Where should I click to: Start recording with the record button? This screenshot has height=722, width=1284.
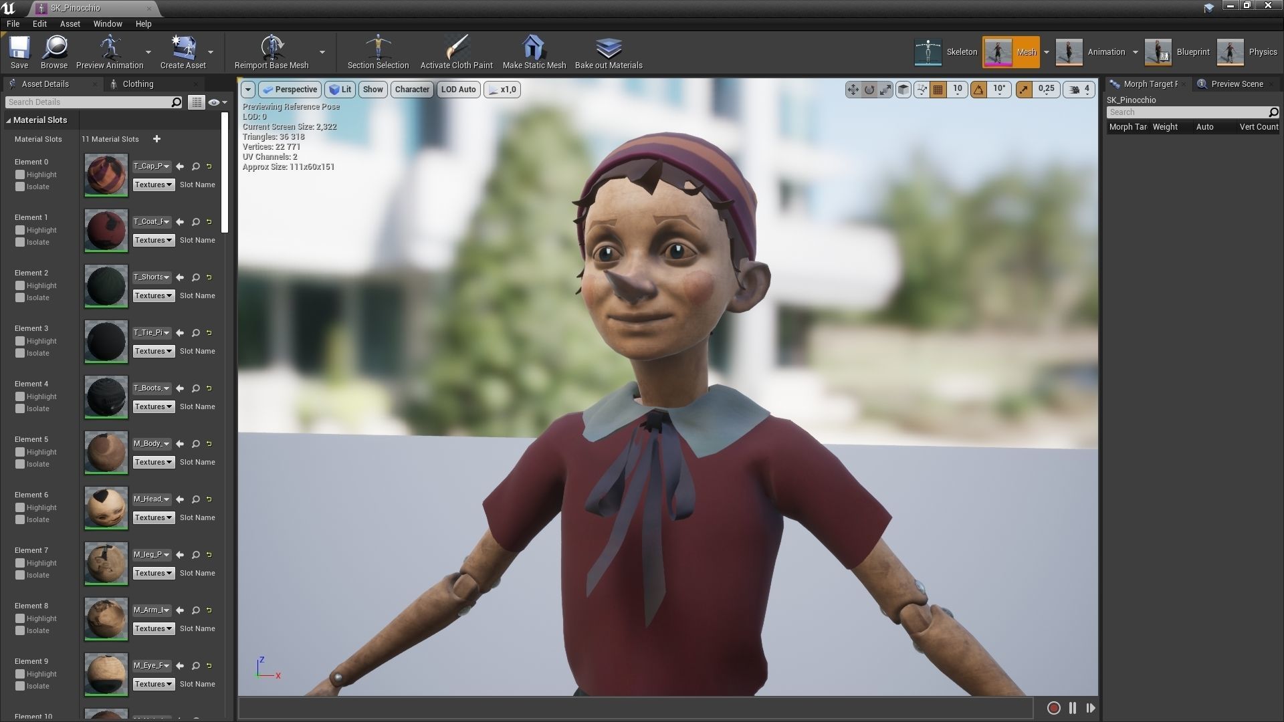pos(1053,708)
